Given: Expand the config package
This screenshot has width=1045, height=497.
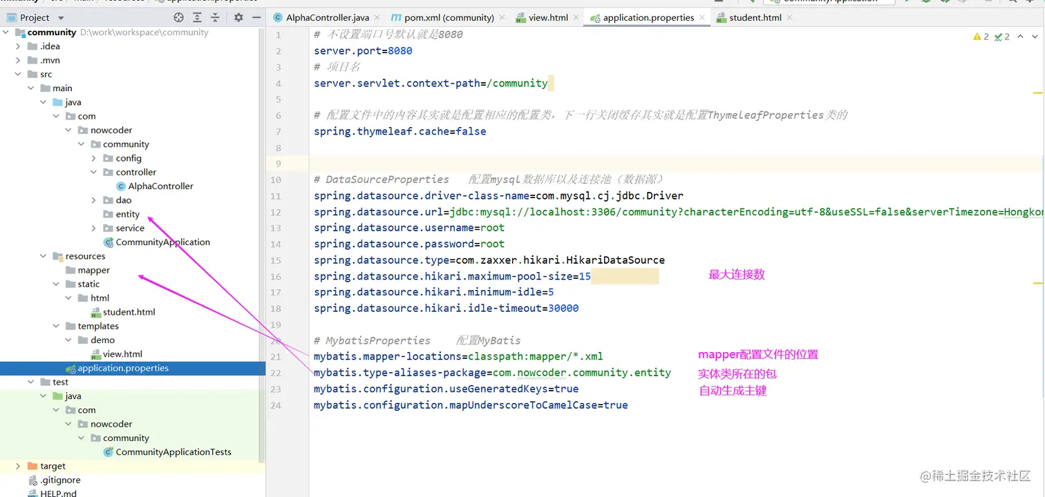Looking at the screenshot, I should click(95, 158).
